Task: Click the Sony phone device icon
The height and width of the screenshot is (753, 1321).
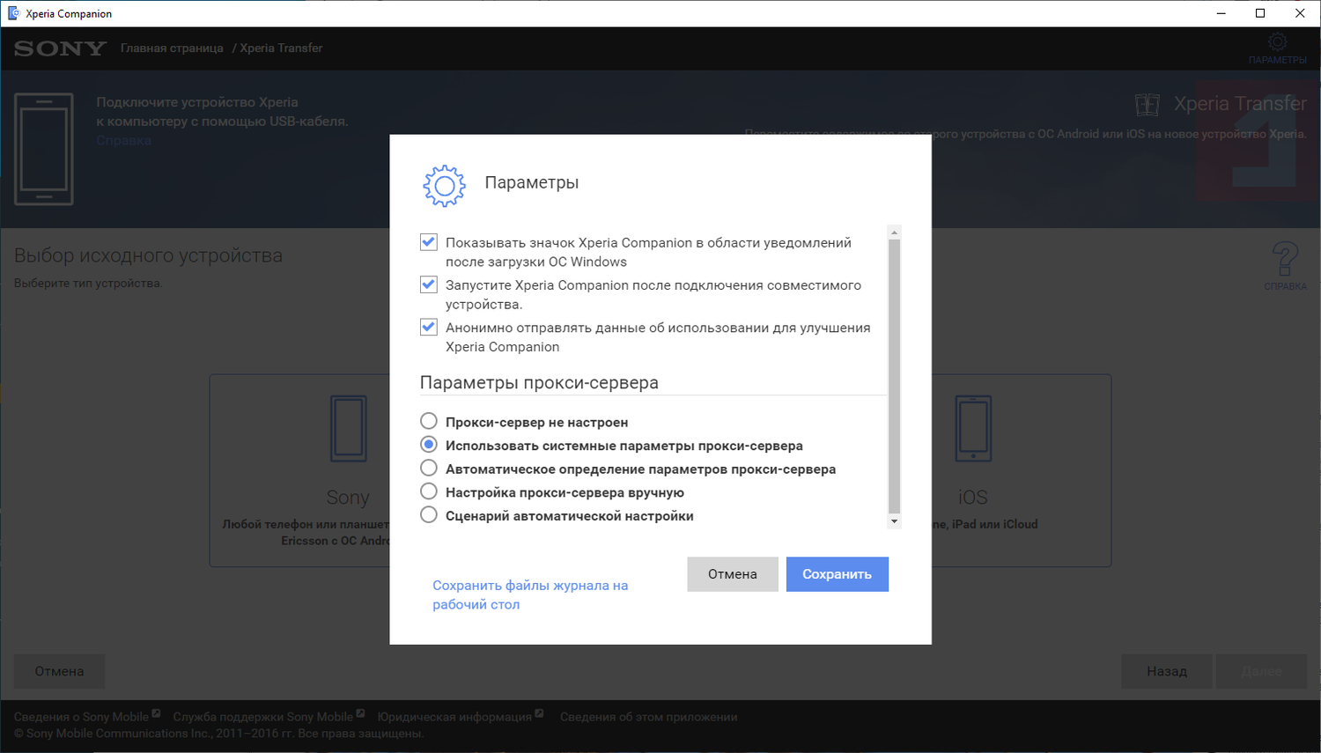Action: coord(349,429)
